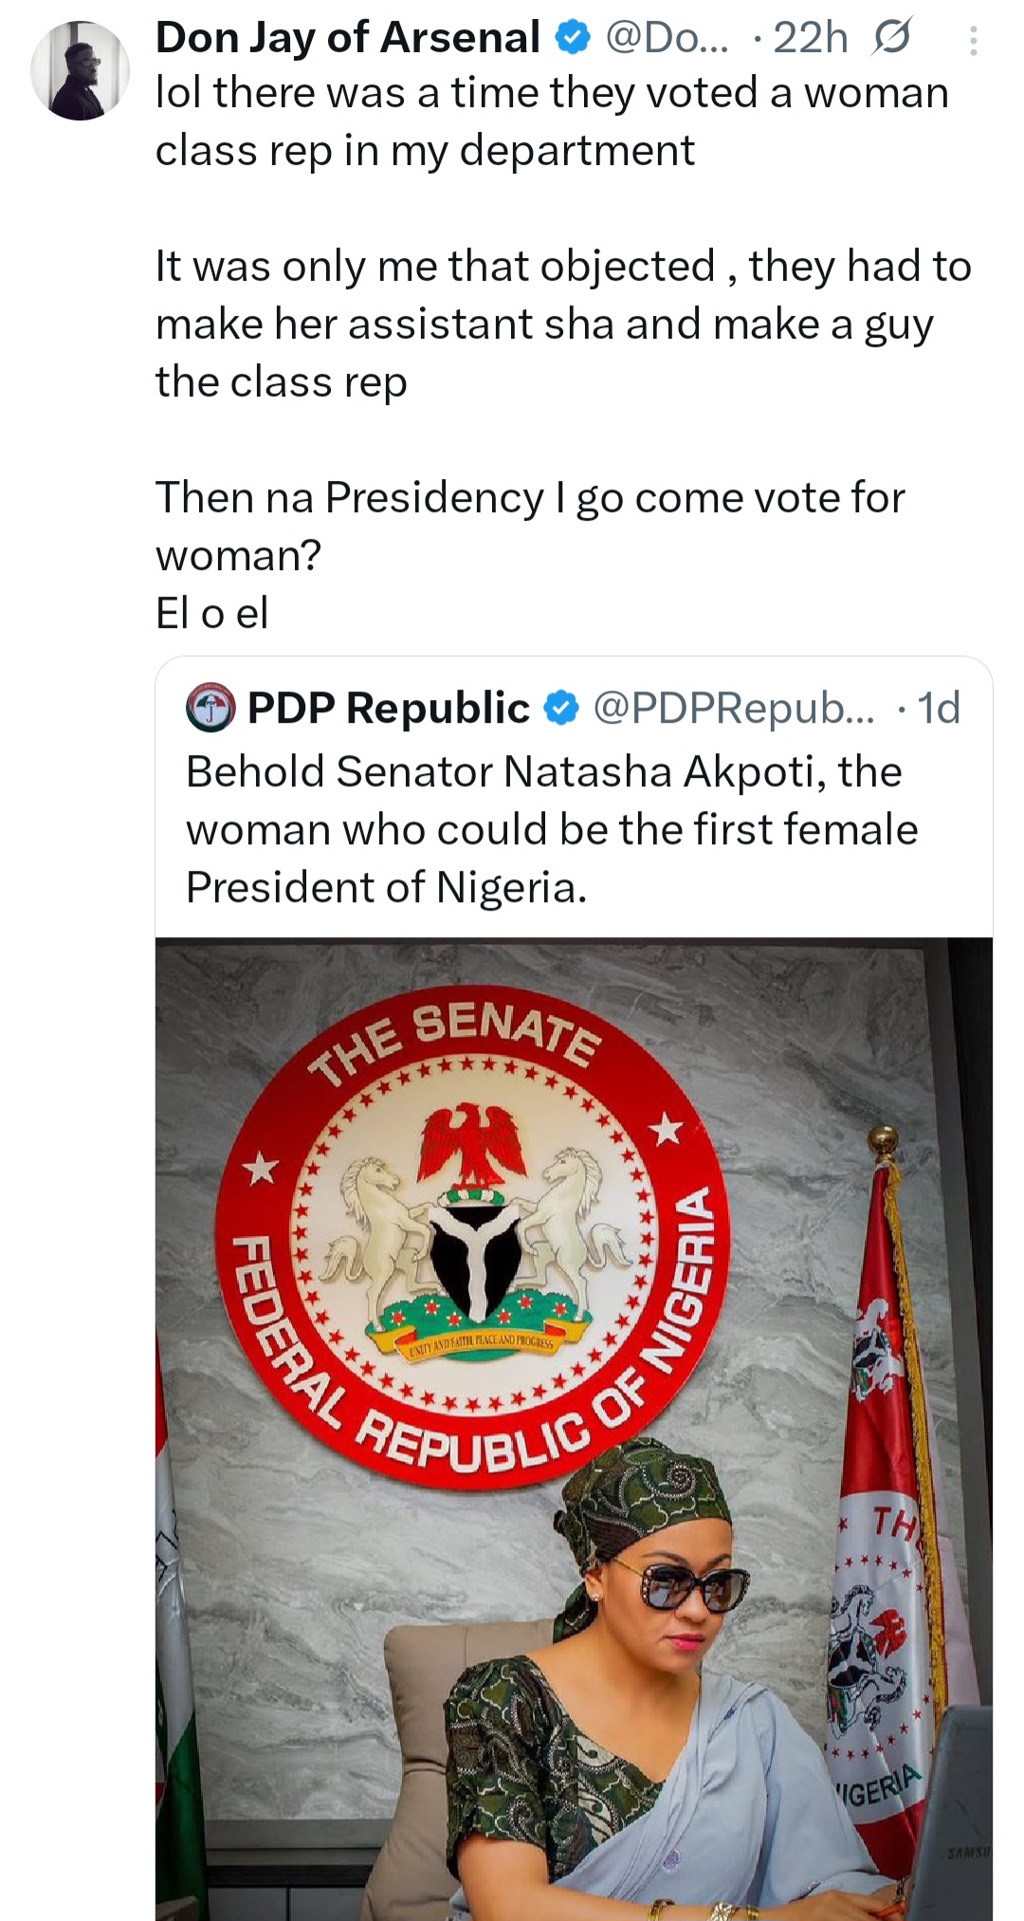This screenshot has height=1921, width=1024.
Task: Open the three-dot more options menu
Action: pos(973,41)
